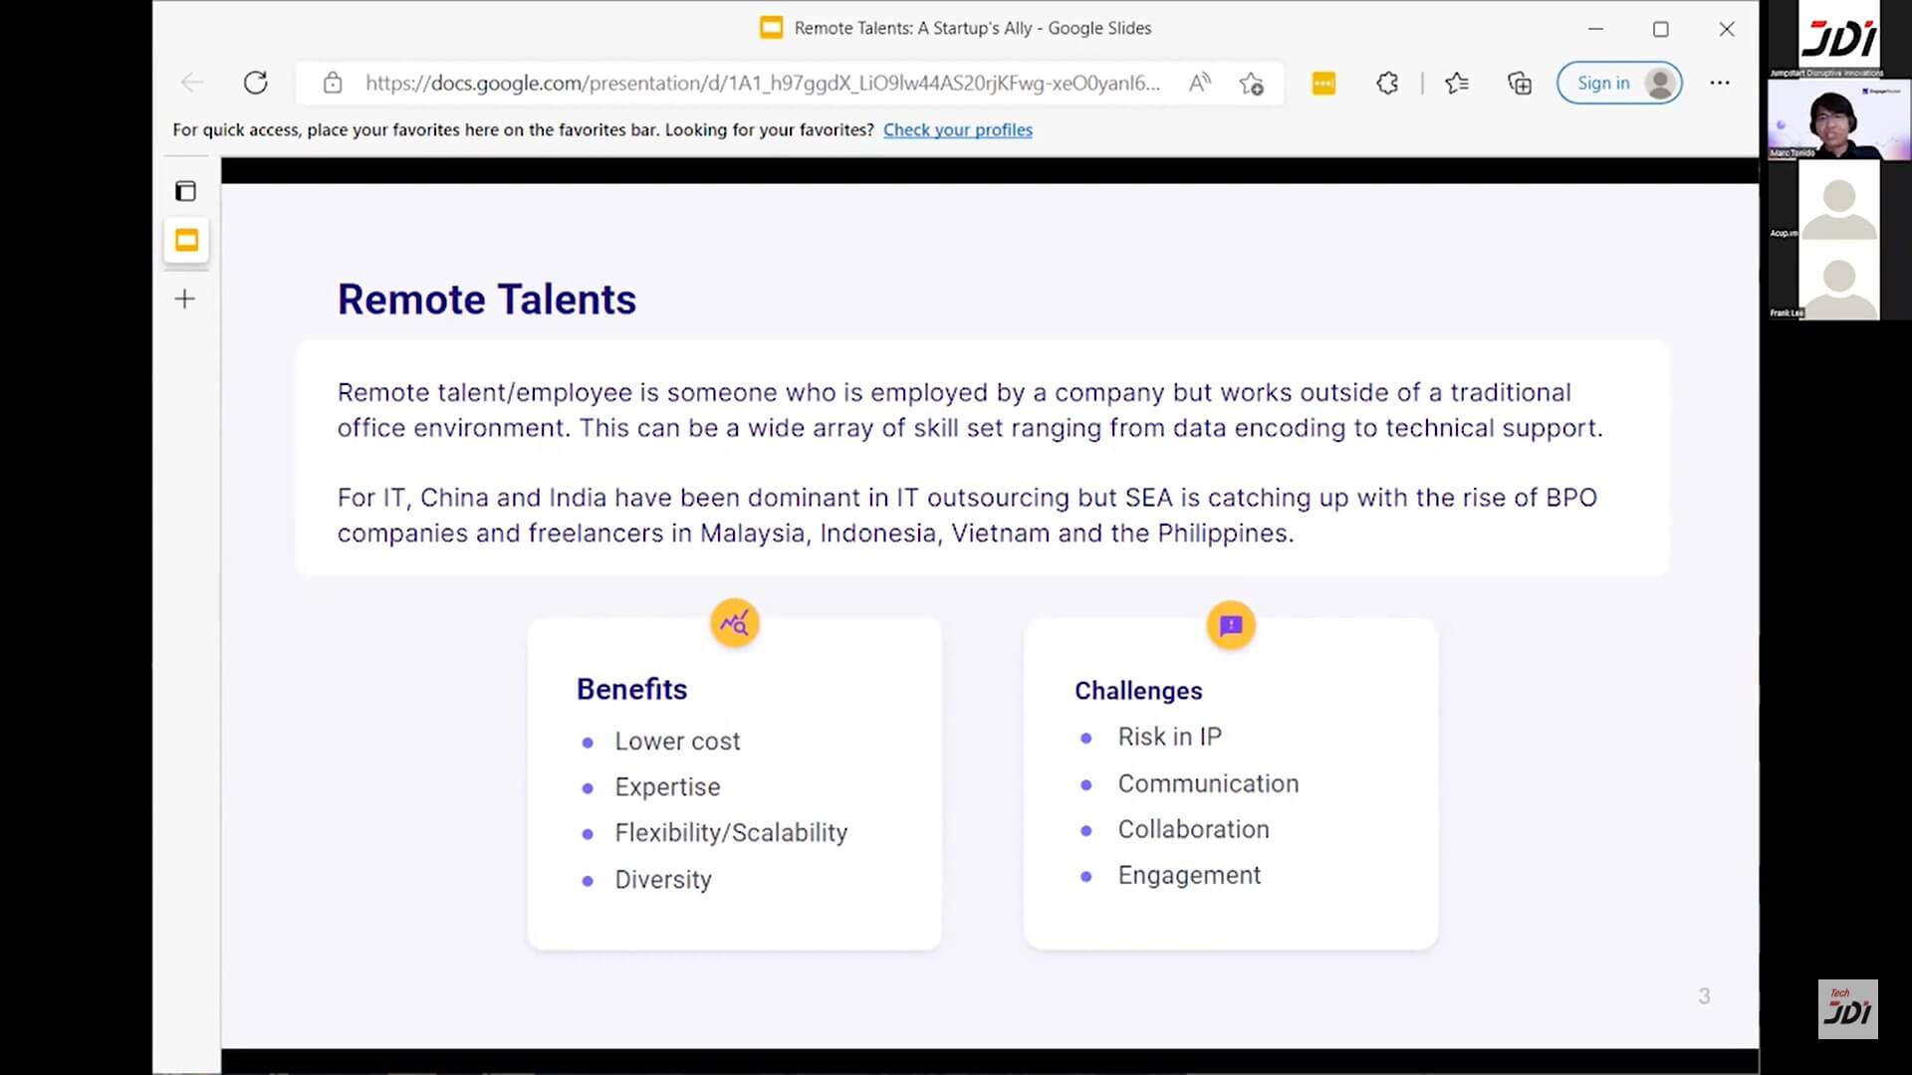Open Settings and more ellipsis menu
The height and width of the screenshot is (1075, 1912).
tap(1720, 83)
